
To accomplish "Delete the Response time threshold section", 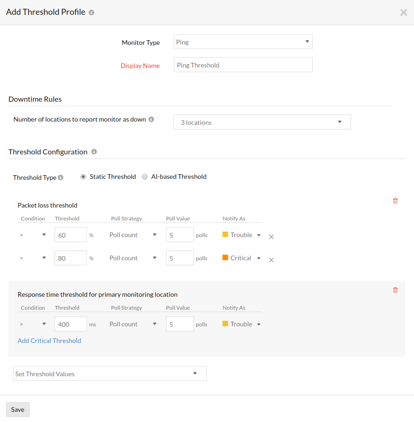I will tap(395, 289).
